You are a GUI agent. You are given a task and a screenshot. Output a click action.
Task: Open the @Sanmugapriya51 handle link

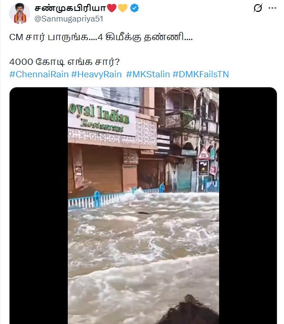pyautogui.click(x=69, y=19)
